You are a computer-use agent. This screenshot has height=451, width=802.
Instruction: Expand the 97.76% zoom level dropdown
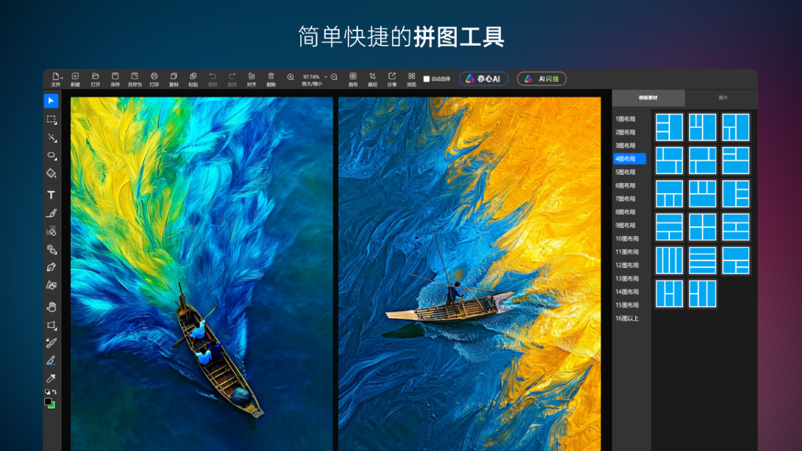pos(325,76)
